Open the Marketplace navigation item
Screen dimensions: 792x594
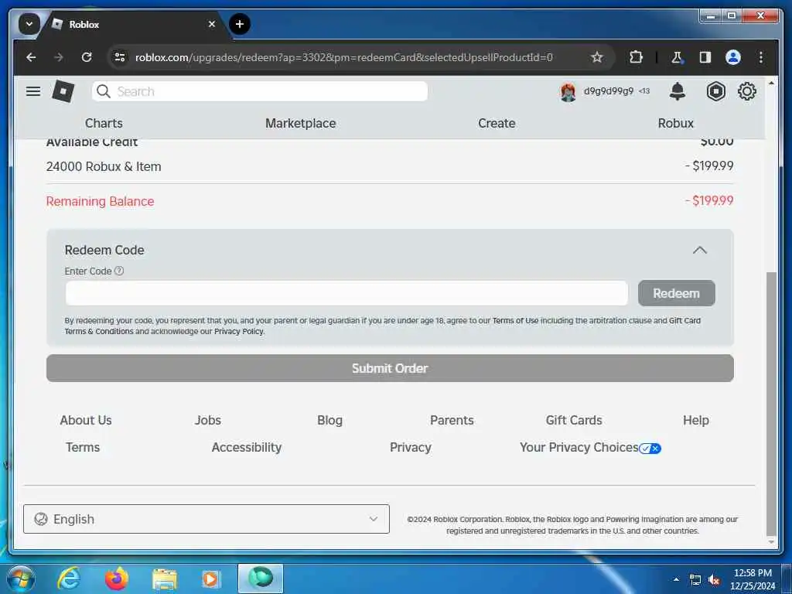(x=301, y=123)
